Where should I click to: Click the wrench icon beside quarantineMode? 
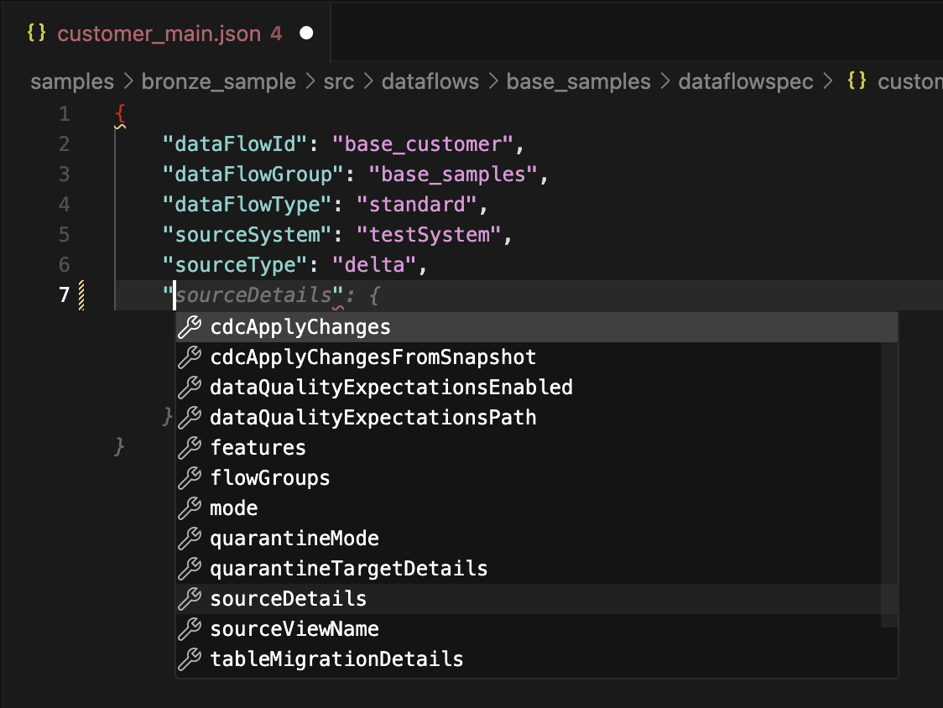190,539
